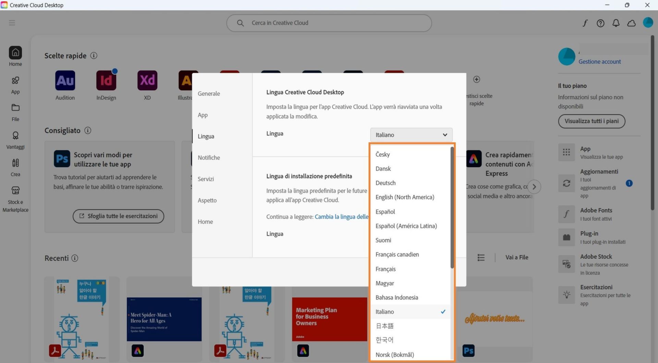Open the Marketing Plan for Business Owners thumbnail

click(x=329, y=319)
